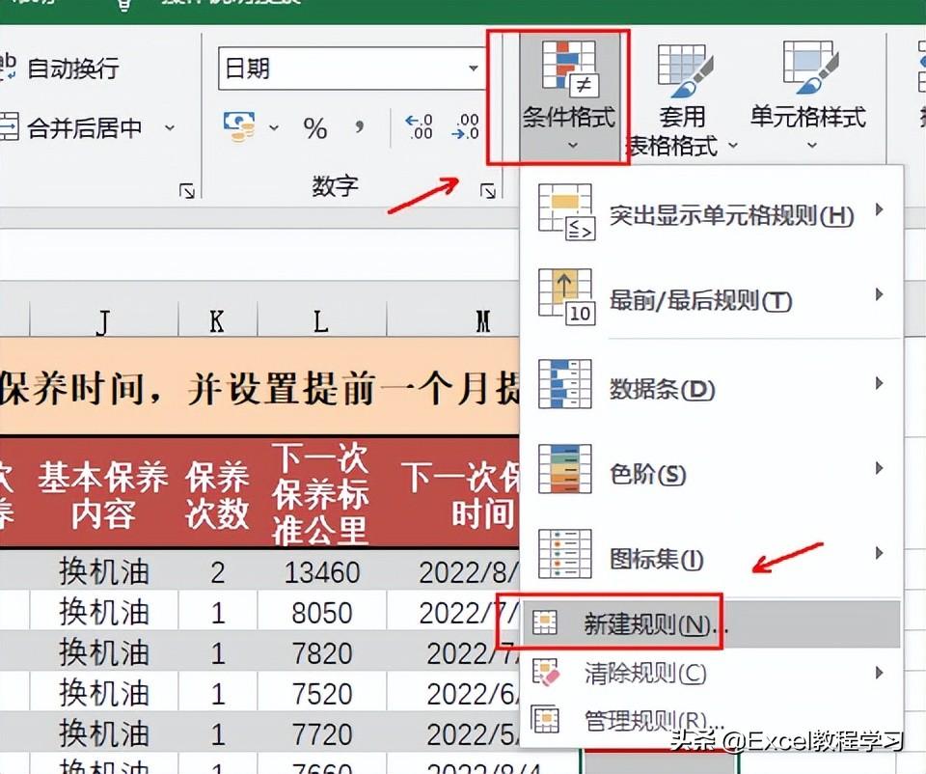Apply percent style with % icon
The image size is (926, 774).
pos(315,127)
